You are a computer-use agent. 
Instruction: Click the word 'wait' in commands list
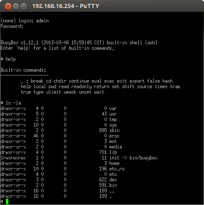point(99,92)
